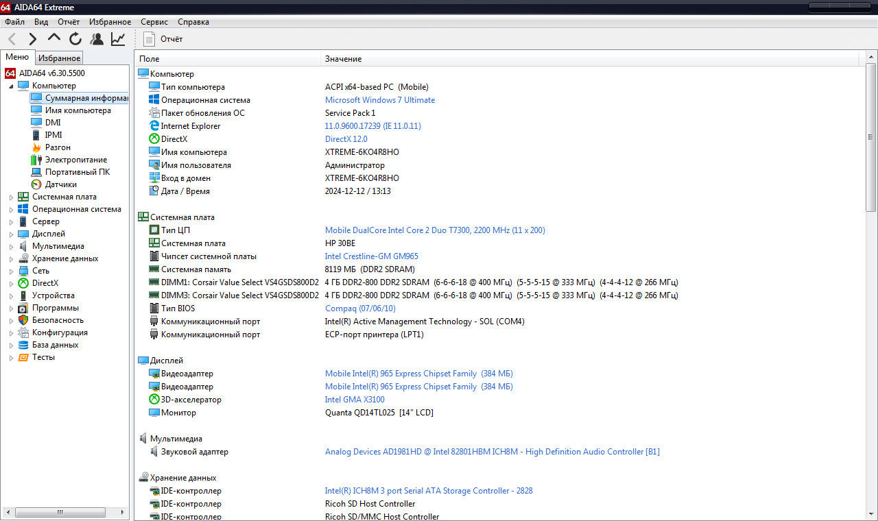Image resolution: width=878 pixels, height=521 pixels.
Task: Select the Дата / Время row
Action: (499, 191)
